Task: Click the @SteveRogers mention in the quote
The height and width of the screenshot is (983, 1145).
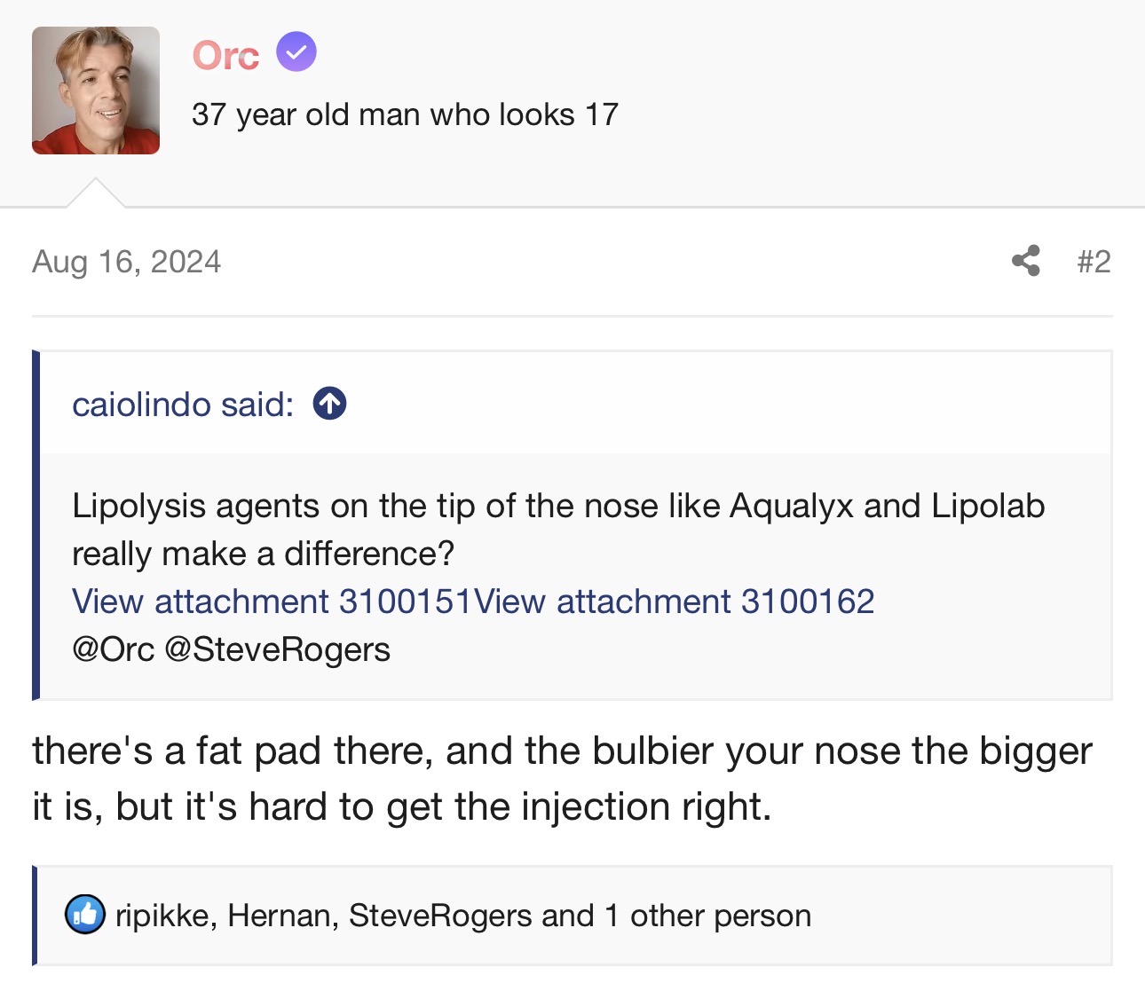Action: click(278, 649)
